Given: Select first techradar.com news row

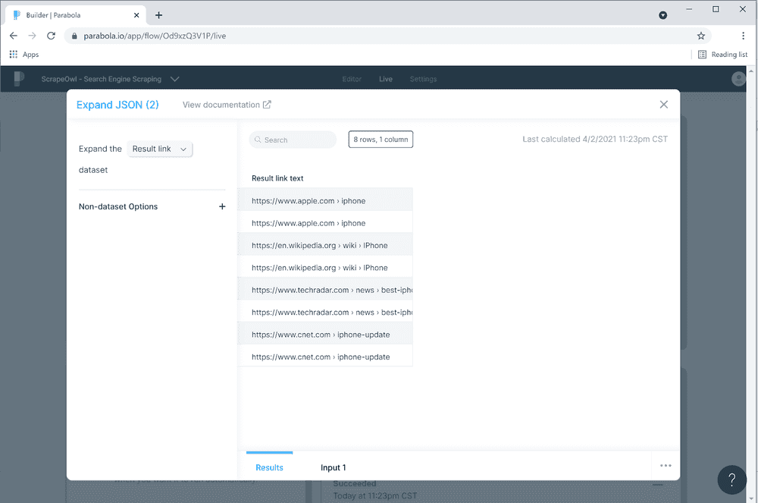Looking at the screenshot, I should [x=325, y=290].
